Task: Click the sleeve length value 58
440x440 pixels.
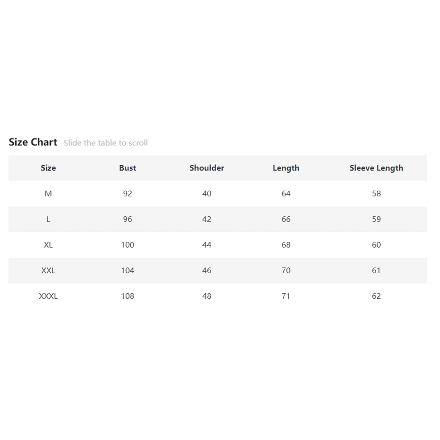Action: (x=376, y=194)
